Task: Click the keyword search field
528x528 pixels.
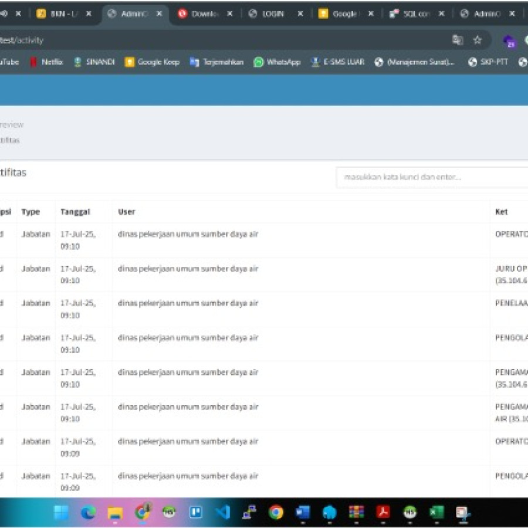Action: 431,177
